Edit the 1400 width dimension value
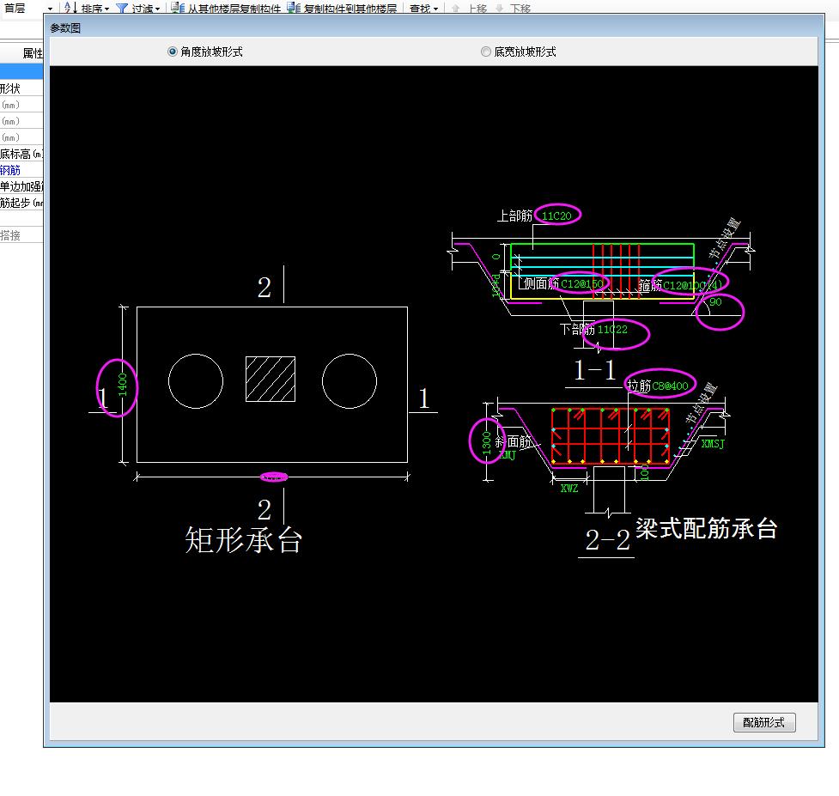839x796 pixels. [123, 386]
